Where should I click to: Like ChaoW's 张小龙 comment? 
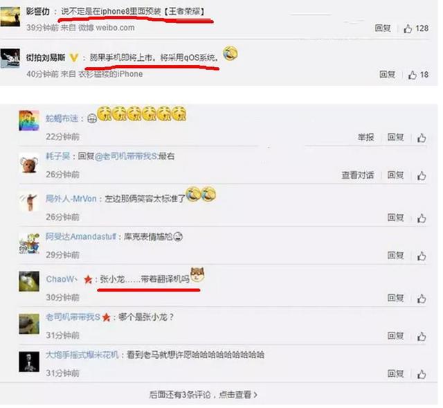pyautogui.click(x=422, y=299)
